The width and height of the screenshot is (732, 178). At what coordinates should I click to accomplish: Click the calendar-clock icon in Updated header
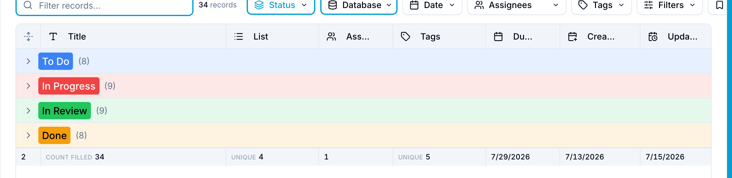pos(653,36)
